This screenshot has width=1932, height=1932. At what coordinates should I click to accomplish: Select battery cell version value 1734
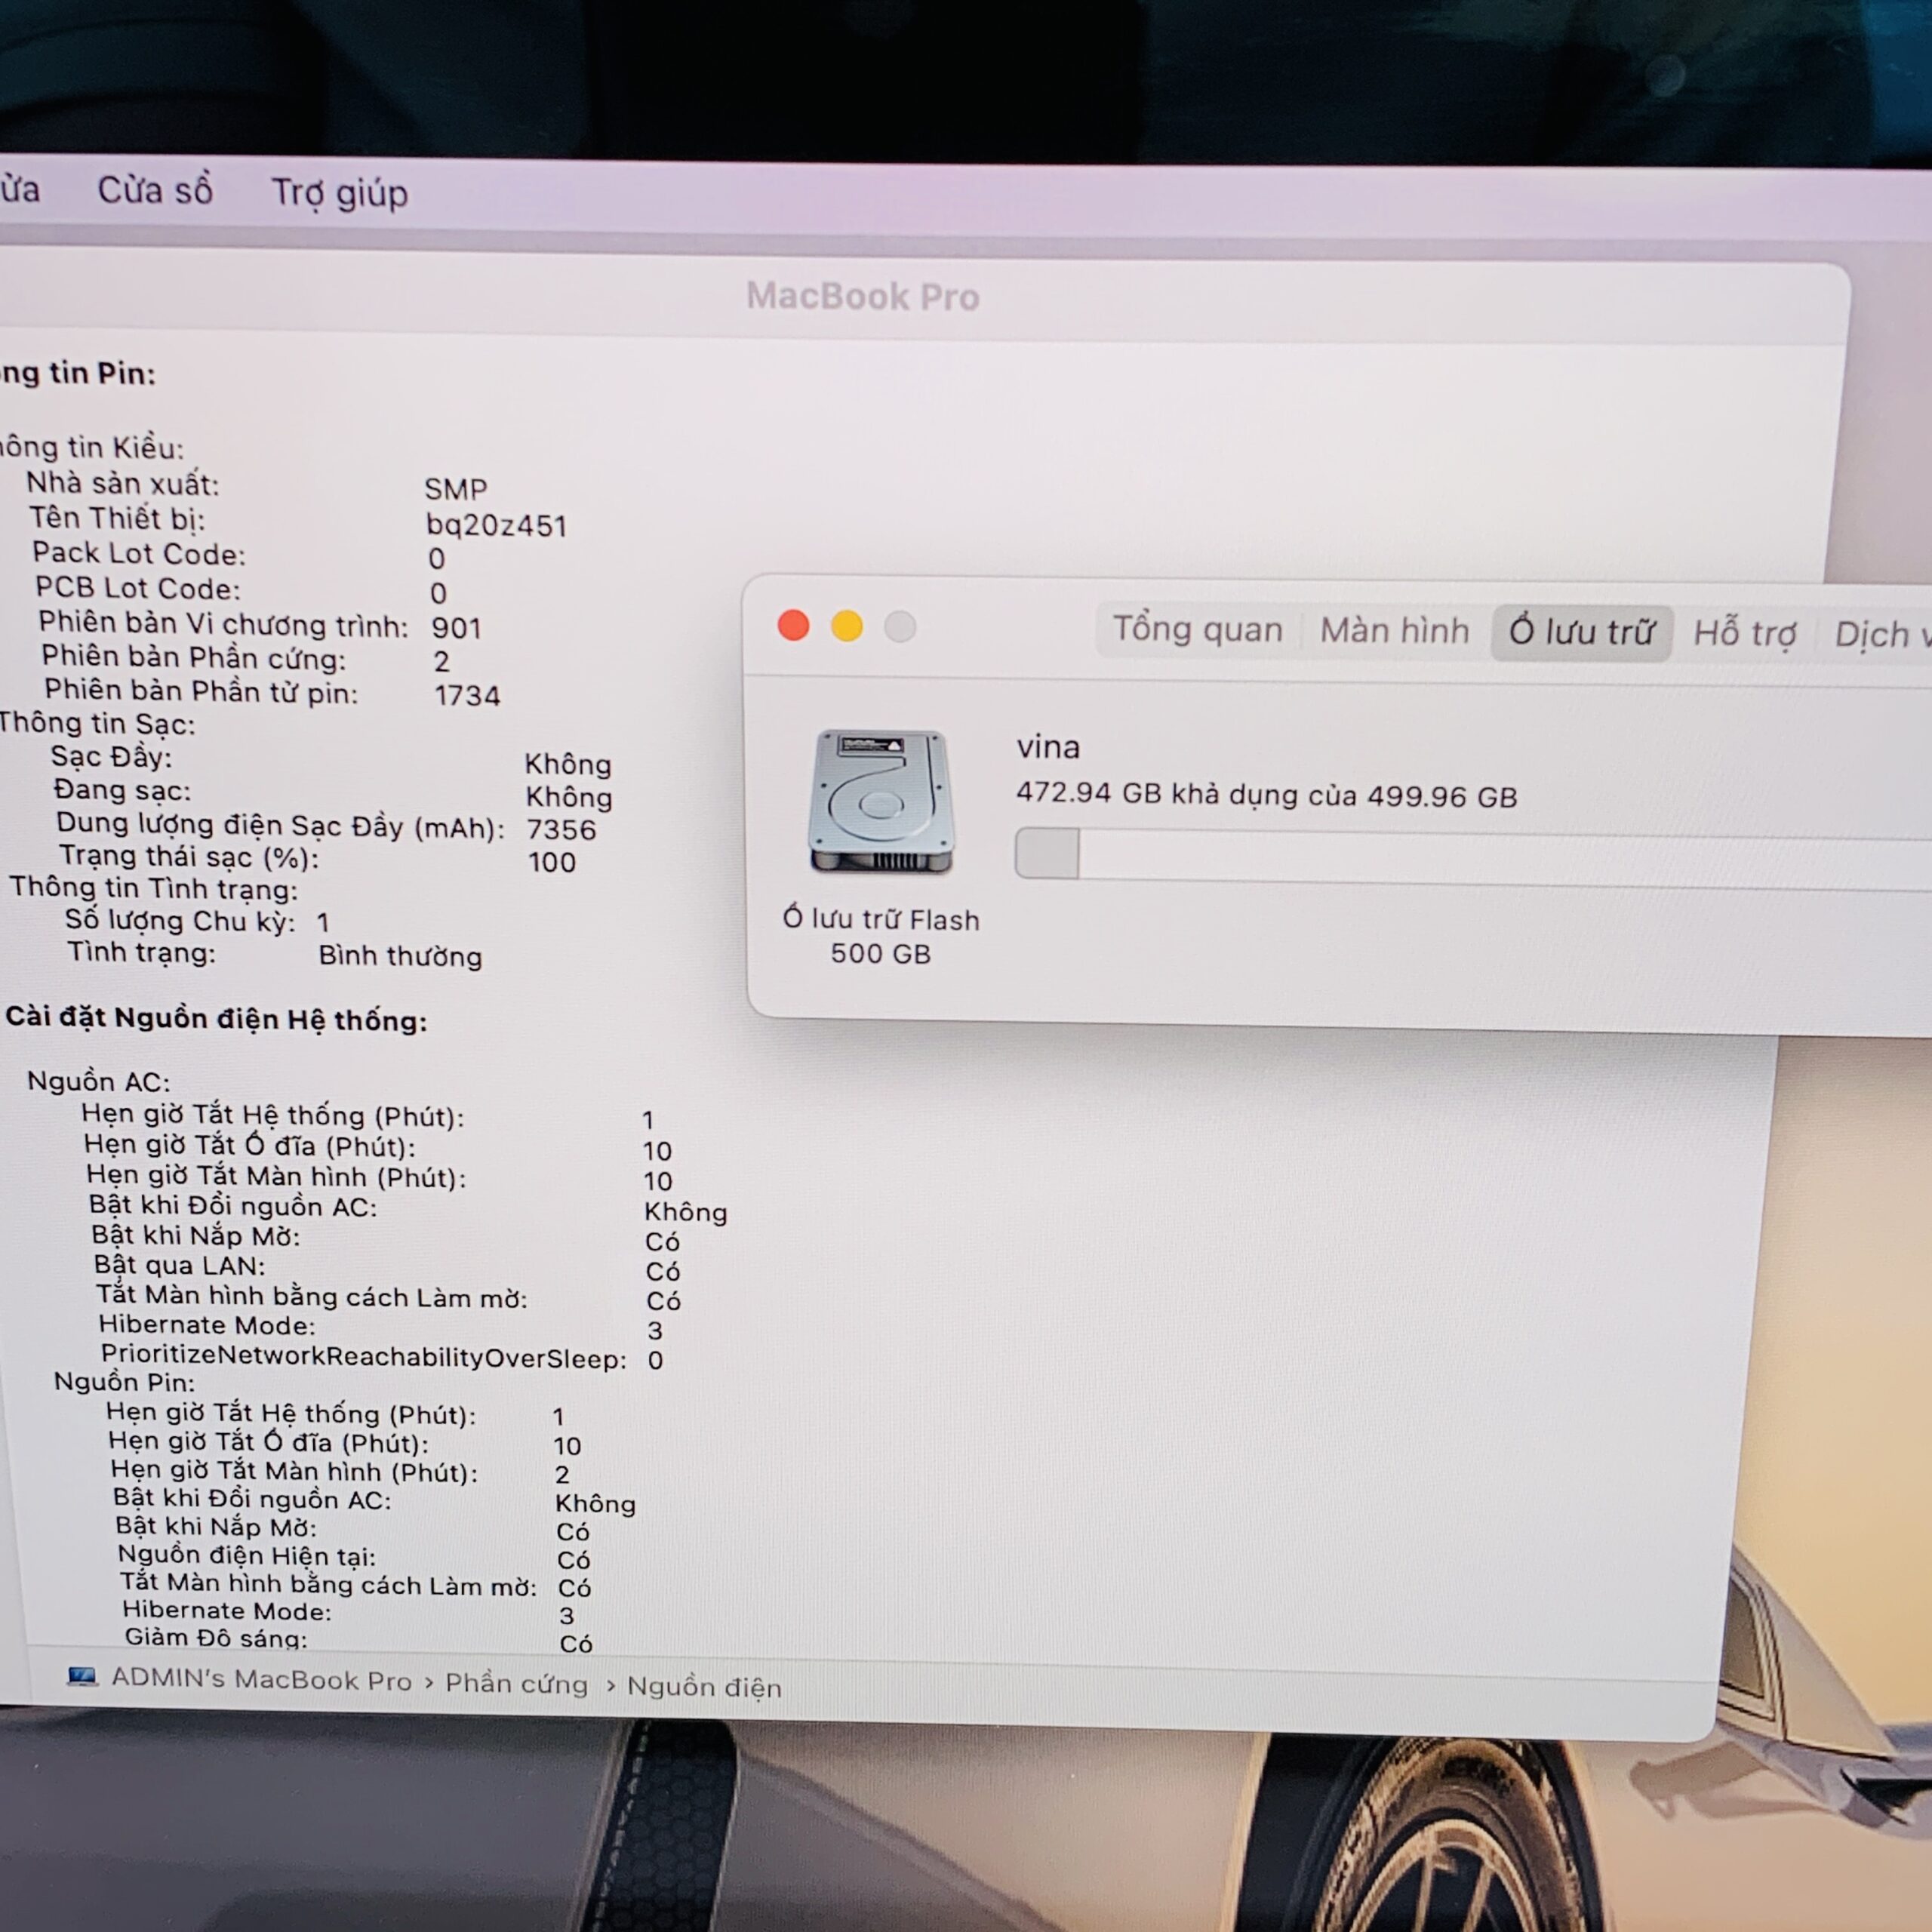coord(467,695)
